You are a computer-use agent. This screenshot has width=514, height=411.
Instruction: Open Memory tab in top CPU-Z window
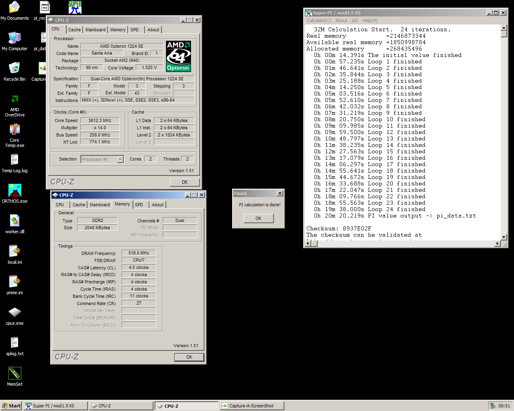(118, 30)
